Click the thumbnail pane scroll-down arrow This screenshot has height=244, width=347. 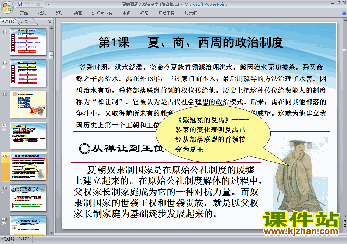(x=51, y=233)
